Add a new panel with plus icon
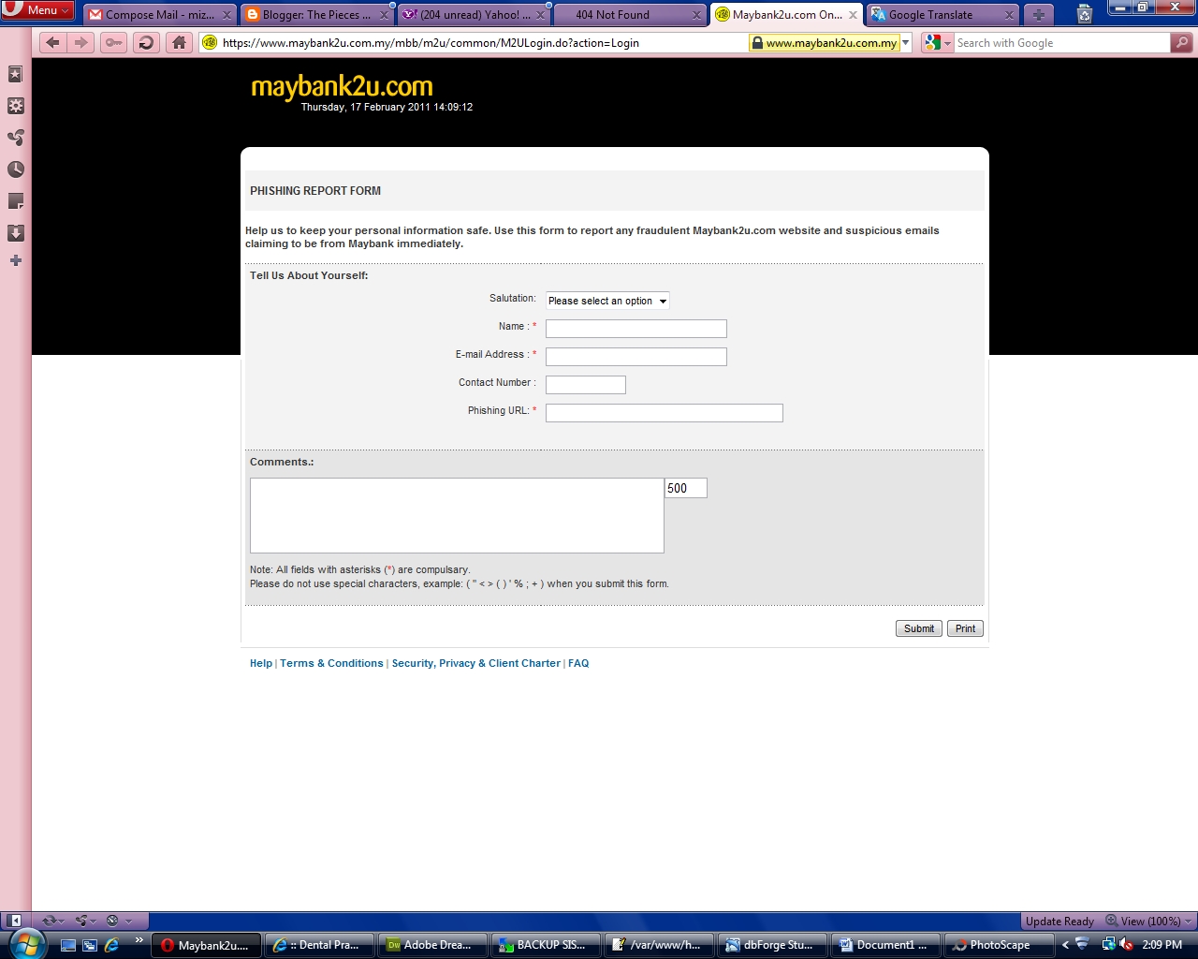The image size is (1198, 959). [16, 260]
